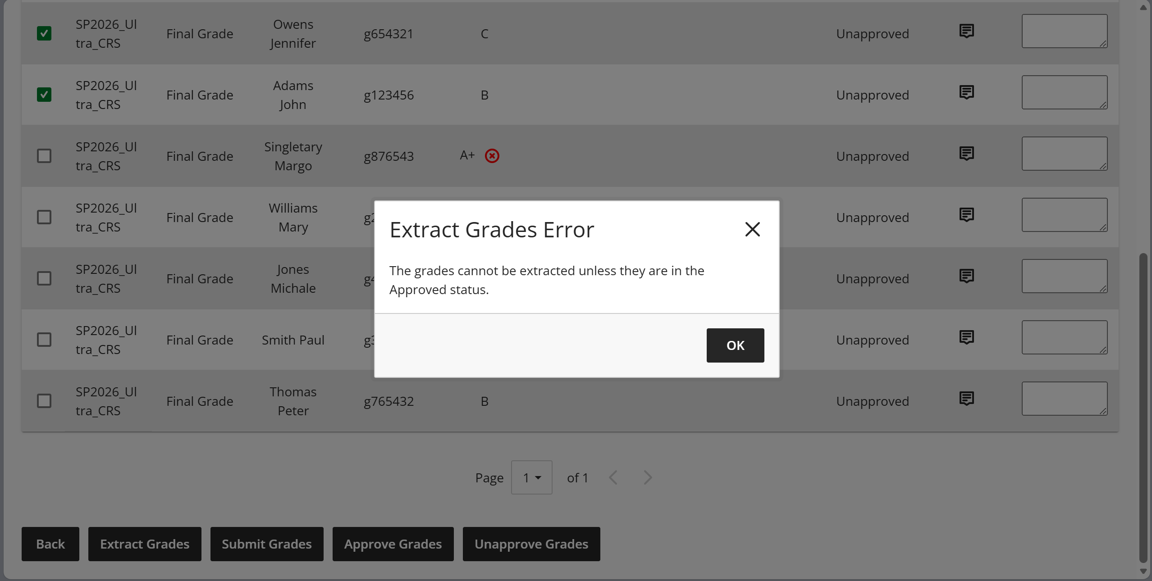This screenshot has height=581, width=1152.
Task: Click the error icon beside Margo's A+ grade
Action: [491, 155]
